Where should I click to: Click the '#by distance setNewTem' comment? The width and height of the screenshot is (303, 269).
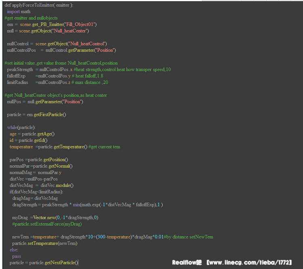coord(189,237)
